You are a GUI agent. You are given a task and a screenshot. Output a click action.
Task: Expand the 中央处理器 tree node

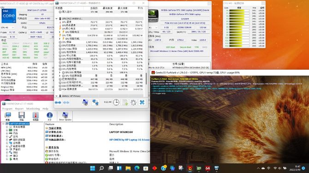pyautogui.click(x=7, y=127)
